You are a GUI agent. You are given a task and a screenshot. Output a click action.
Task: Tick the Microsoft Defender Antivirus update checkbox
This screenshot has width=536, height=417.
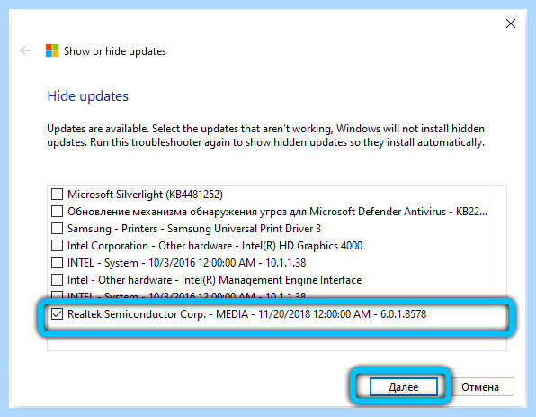click(57, 212)
